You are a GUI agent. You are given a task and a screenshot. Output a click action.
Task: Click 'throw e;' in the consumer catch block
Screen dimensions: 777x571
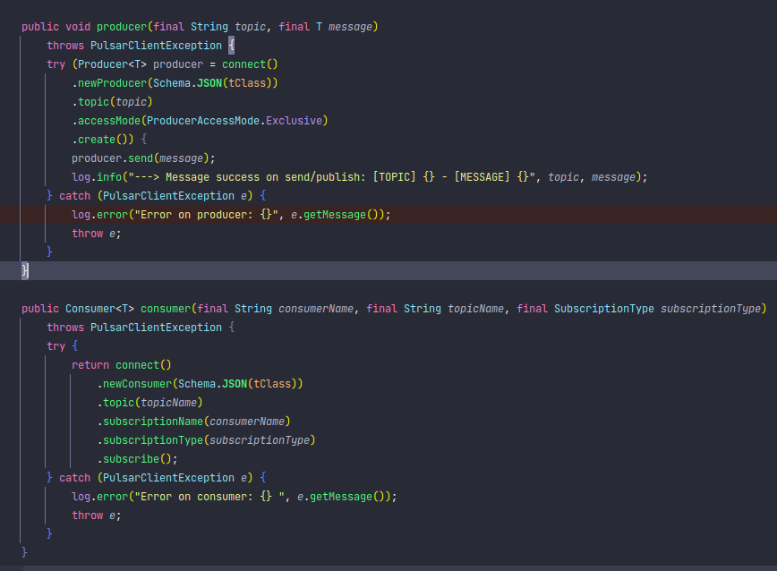(96, 516)
